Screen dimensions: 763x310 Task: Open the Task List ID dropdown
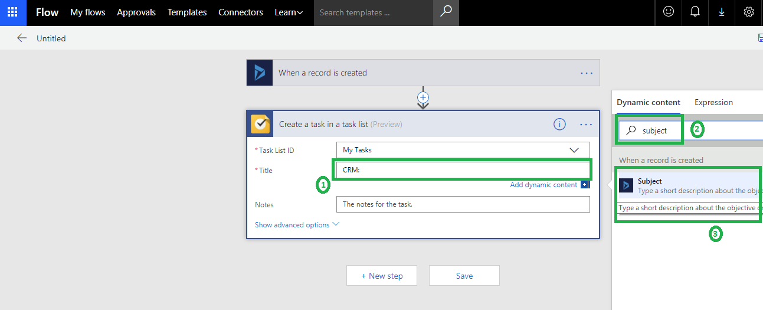463,150
